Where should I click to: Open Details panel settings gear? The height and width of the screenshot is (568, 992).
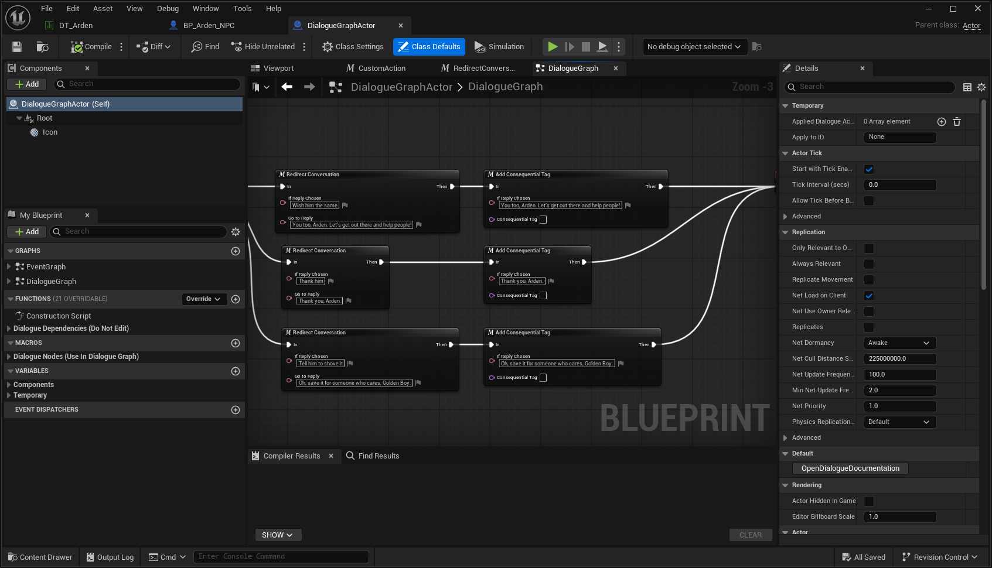tap(981, 87)
